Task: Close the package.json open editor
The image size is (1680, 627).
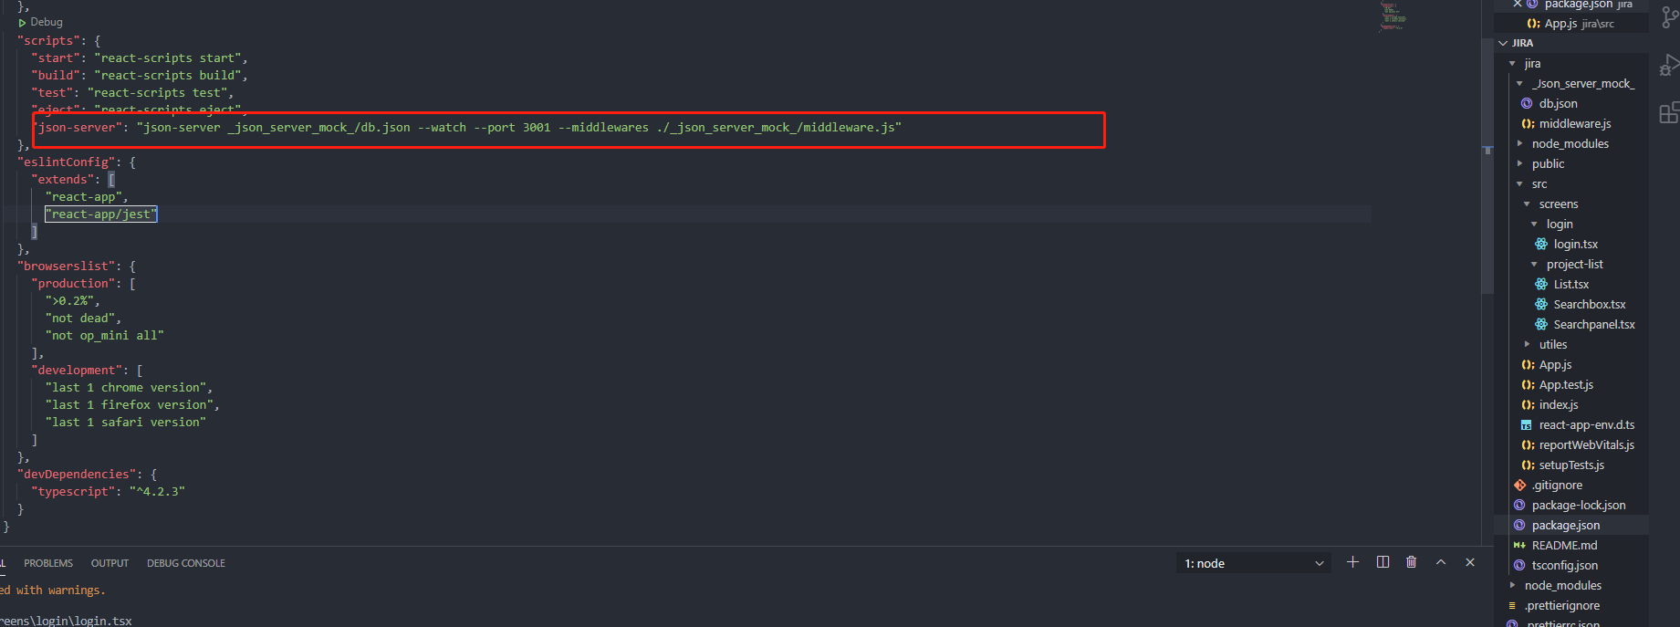Action: [x=1517, y=5]
